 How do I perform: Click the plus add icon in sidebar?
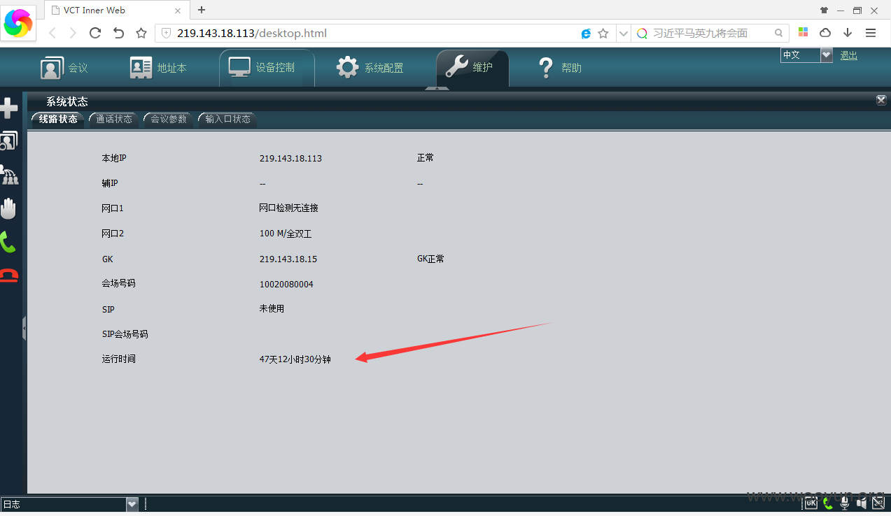[8, 108]
